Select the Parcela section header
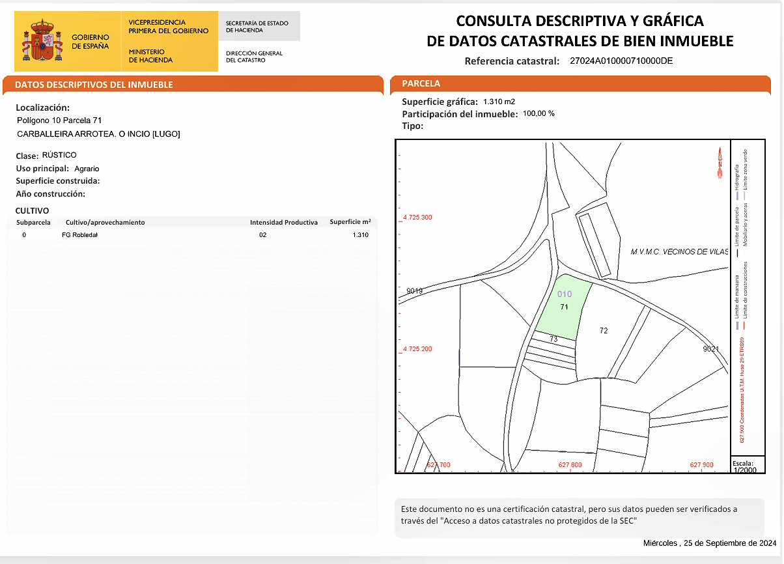Screen dimensions: 784x564 [x=421, y=84]
